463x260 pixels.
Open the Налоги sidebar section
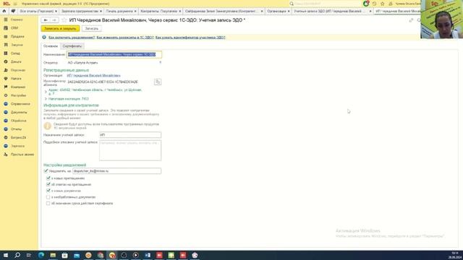16,79
